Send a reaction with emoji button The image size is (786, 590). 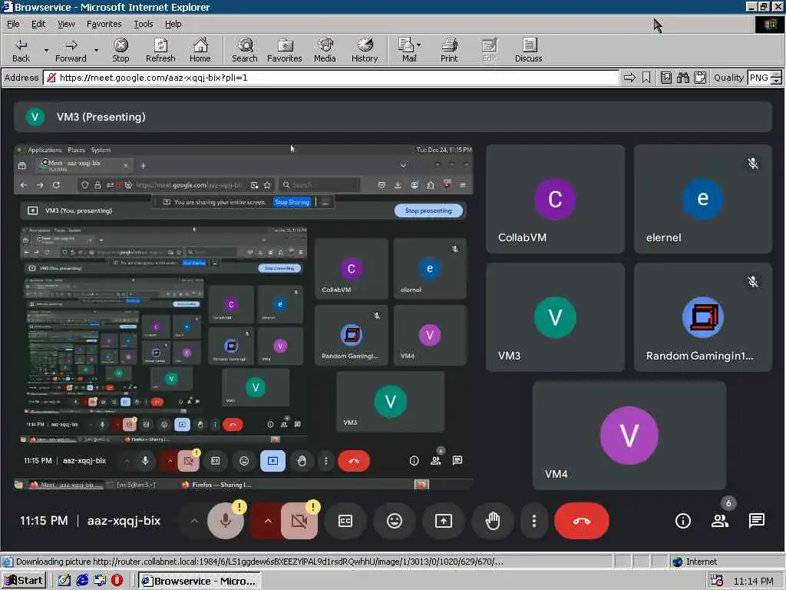point(395,521)
